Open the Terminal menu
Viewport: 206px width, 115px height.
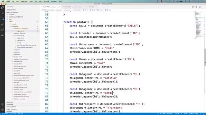coord(46,1)
